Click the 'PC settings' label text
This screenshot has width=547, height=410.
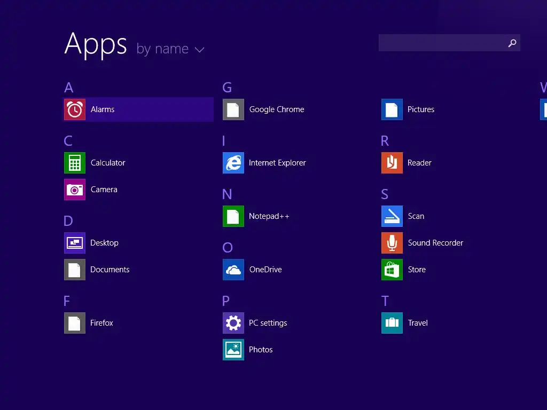click(x=268, y=323)
